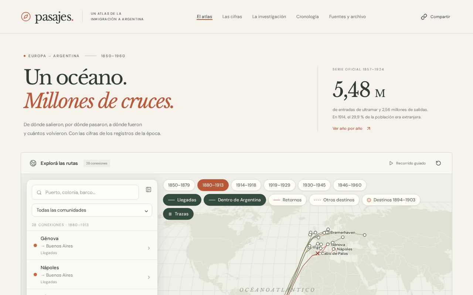Click the 5,48 M headline figure
The height and width of the screenshot is (295, 473).
click(359, 90)
